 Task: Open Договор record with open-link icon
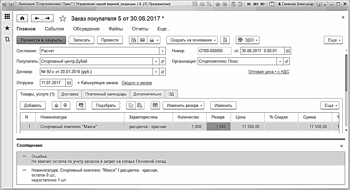click(162, 72)
